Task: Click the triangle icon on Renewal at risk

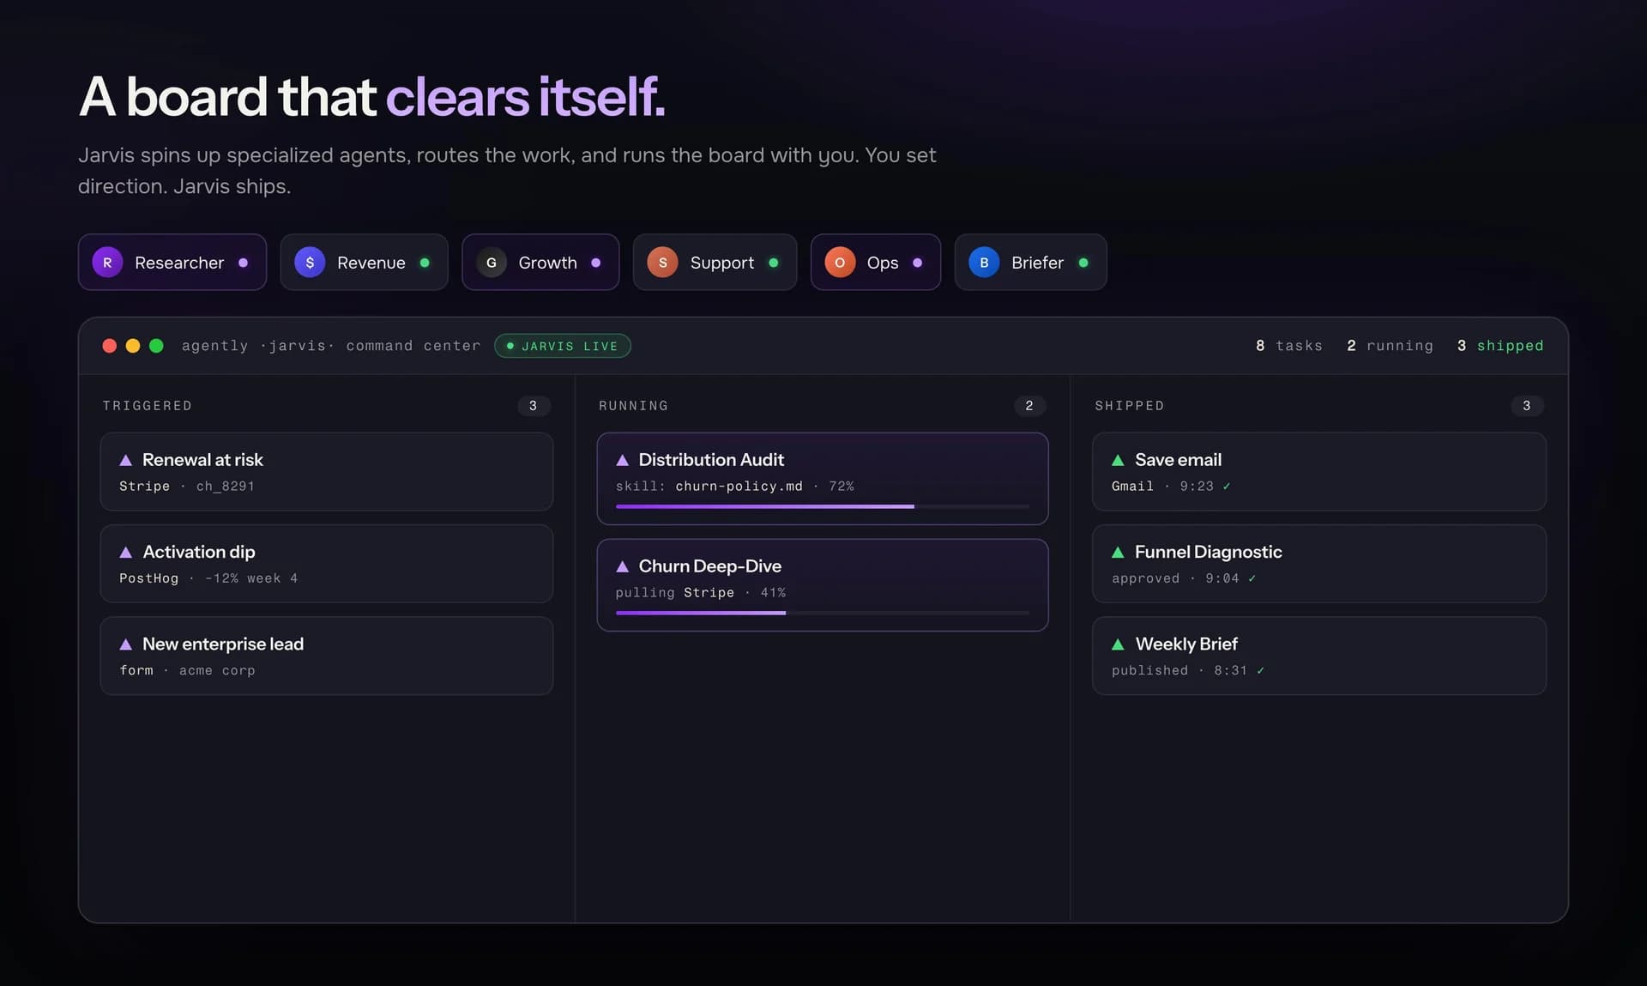Action: (x=126, y=460)
